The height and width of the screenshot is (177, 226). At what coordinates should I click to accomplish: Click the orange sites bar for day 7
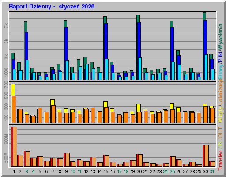point(53,114)
